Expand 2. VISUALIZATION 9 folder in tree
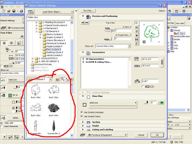Screen dimensions: 192x144 [x=32, y=59]
